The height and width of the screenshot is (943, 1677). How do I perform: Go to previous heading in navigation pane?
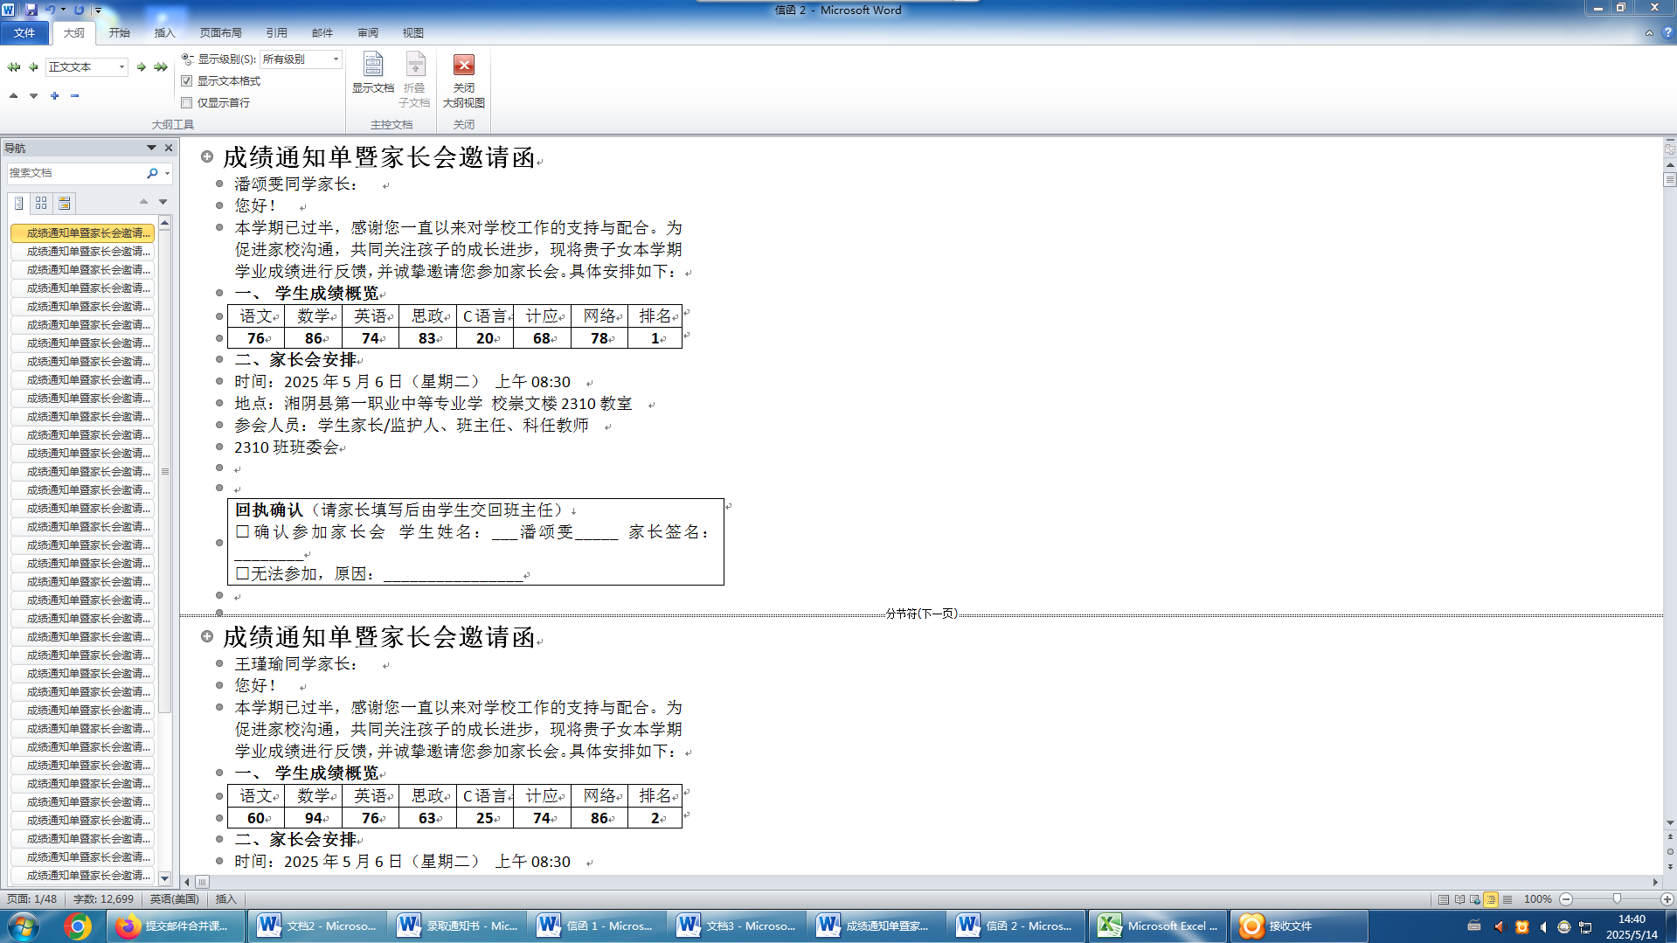tap(143, 203)
